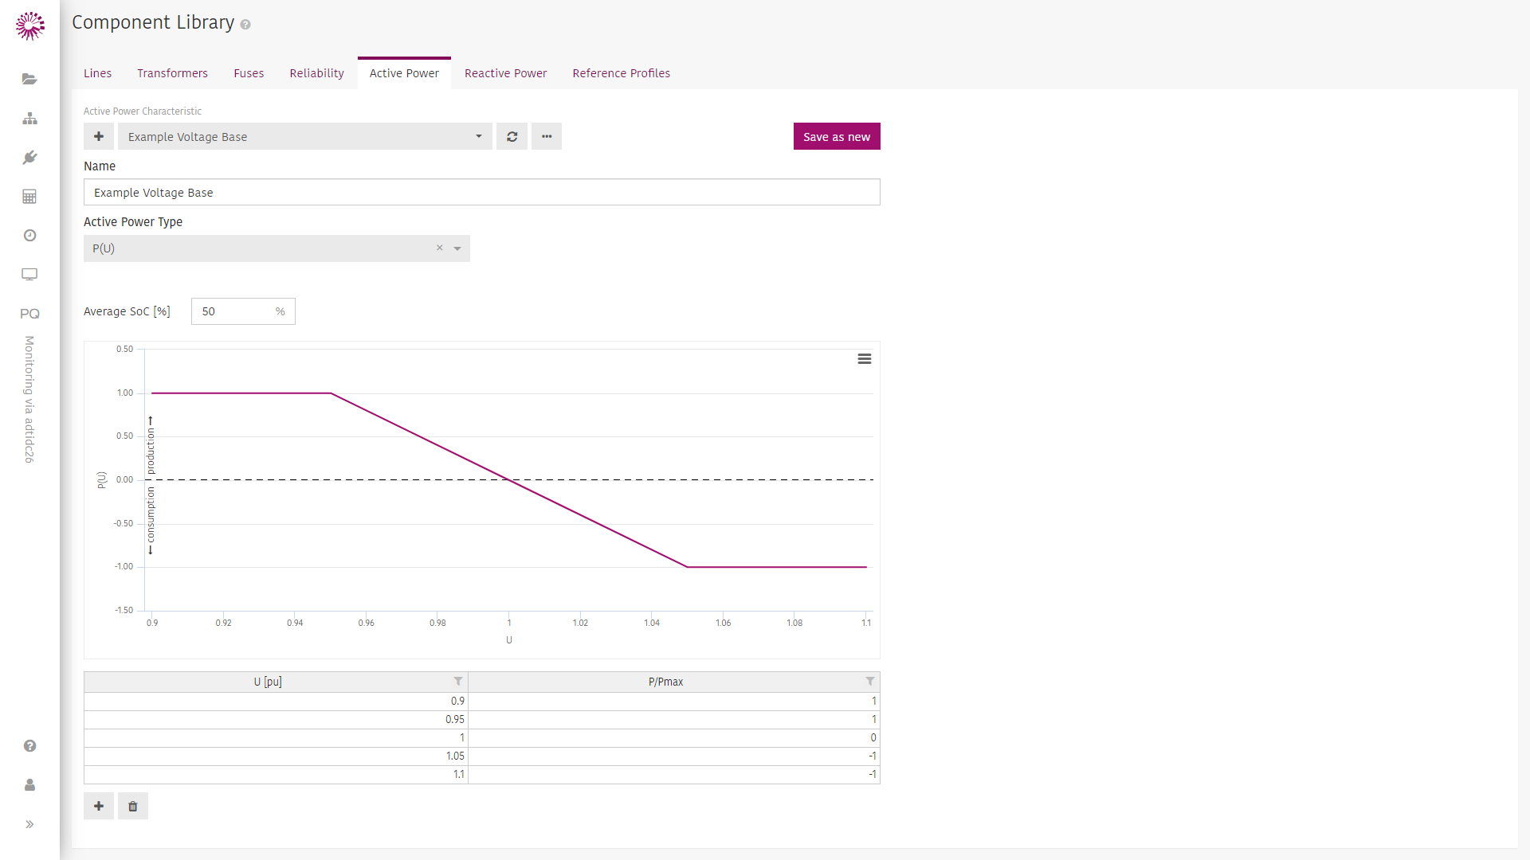Viewport: 1530px width, 860px height.
Task: Open the help question mark in sidebar
Action: 29,745
